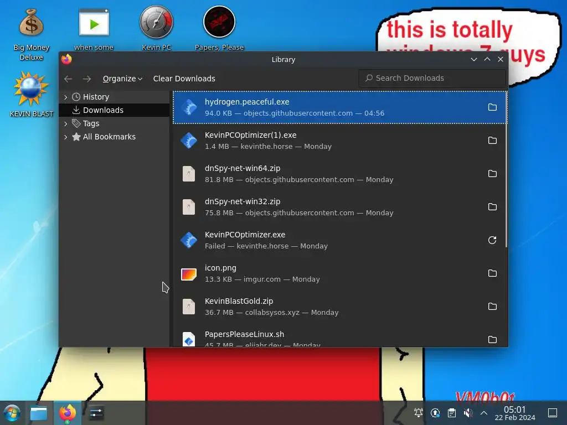Toggle the muted volume tray icon
This screenshot has height=425, width=567.
[x=468, y=413]
